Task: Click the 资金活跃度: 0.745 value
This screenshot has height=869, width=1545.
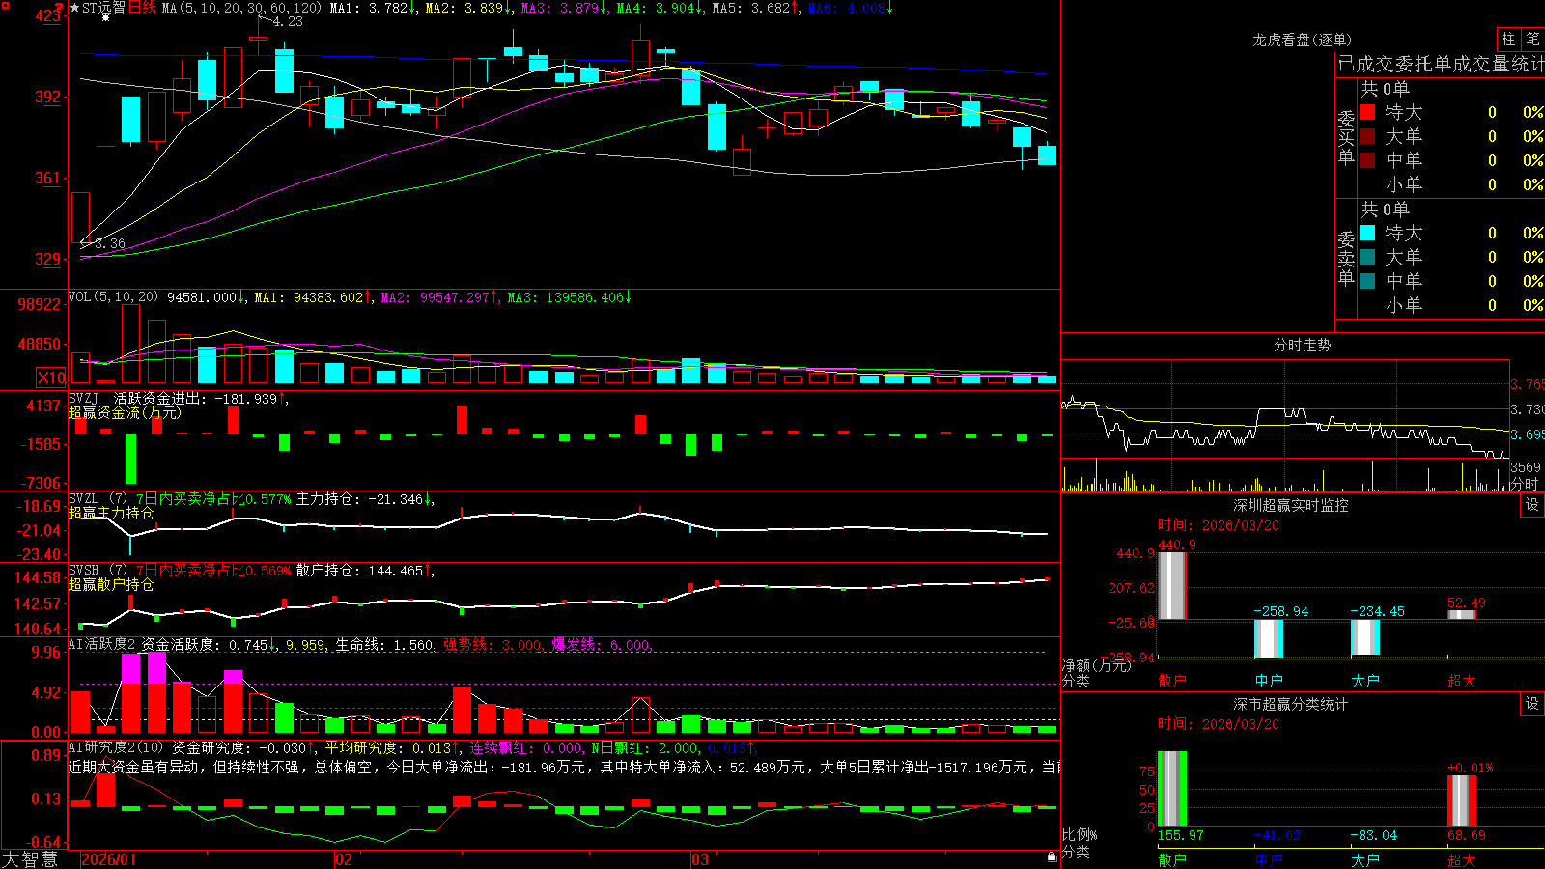Action: [x=205, y=644]
